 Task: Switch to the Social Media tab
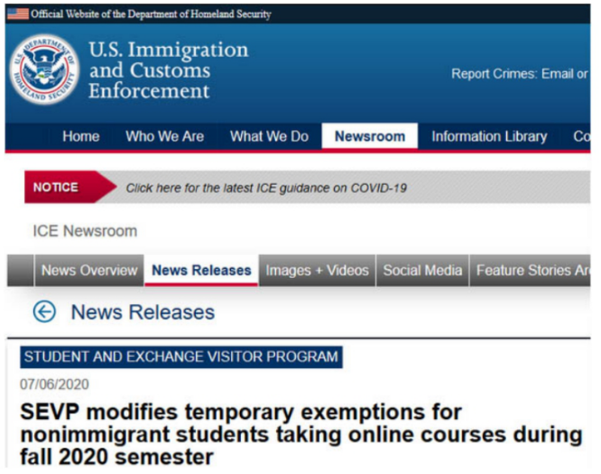(x=422, y=270)
